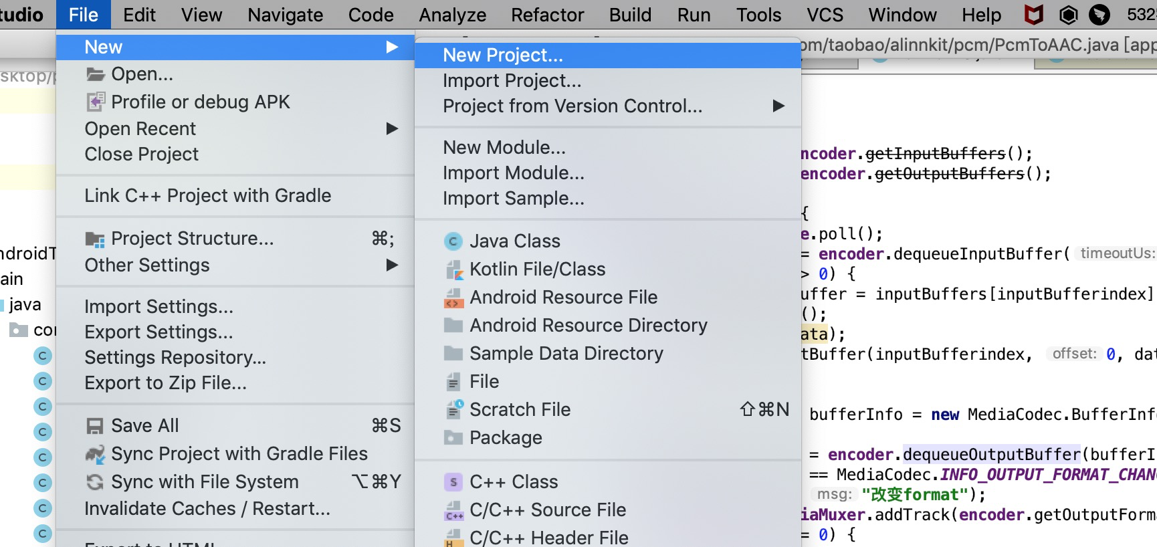Viewport: 1157px width, 547px height.
Task: Click the McAfee shield icon in menu bar
Action: 1034,15
